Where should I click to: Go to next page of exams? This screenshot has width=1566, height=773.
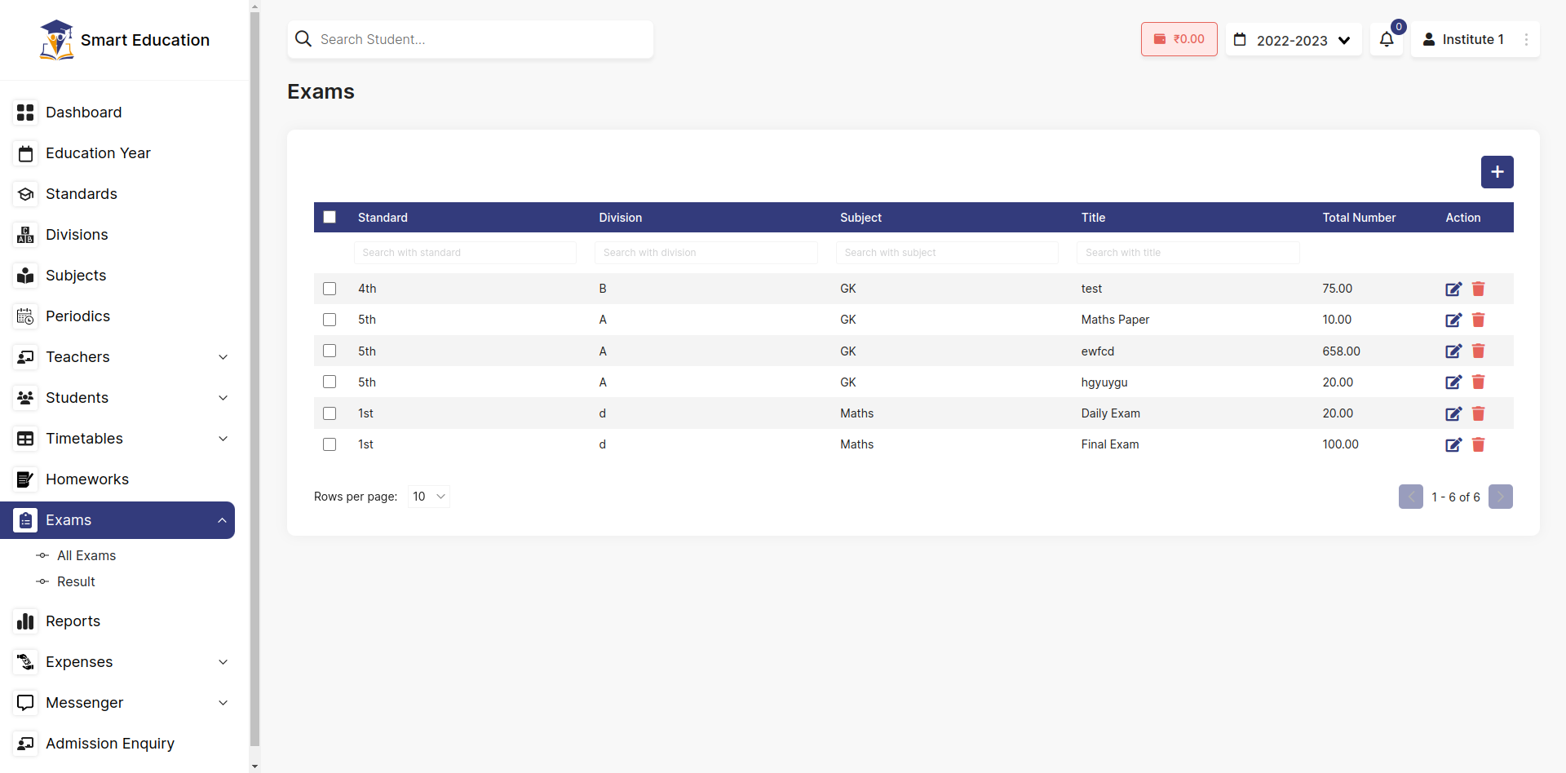[x=1501, y=497]
